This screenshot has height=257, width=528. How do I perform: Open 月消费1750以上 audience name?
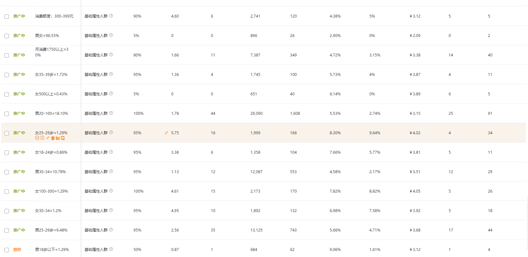pyautogui.click(x=52, y=52)
